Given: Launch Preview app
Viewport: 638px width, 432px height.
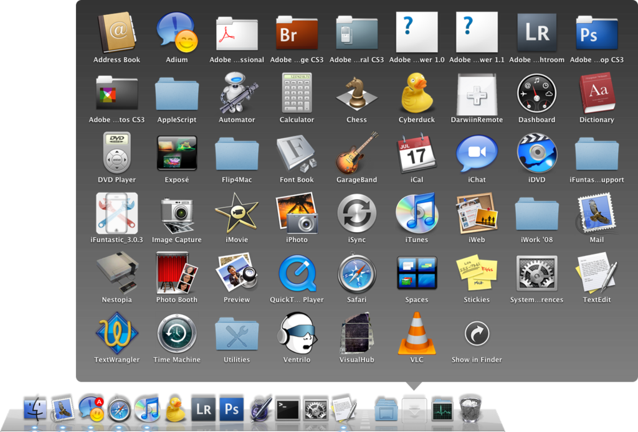Looking at the screenshot, I should click(237, 271).
